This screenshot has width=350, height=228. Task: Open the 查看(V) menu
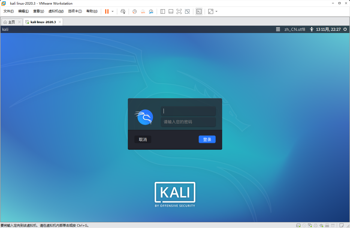click(38, 11)
